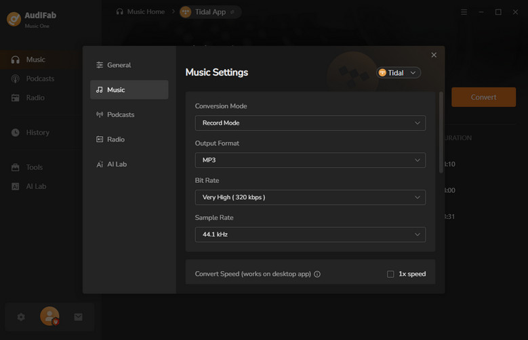Expand the Bit Rate dropdown

coord(310,197)
